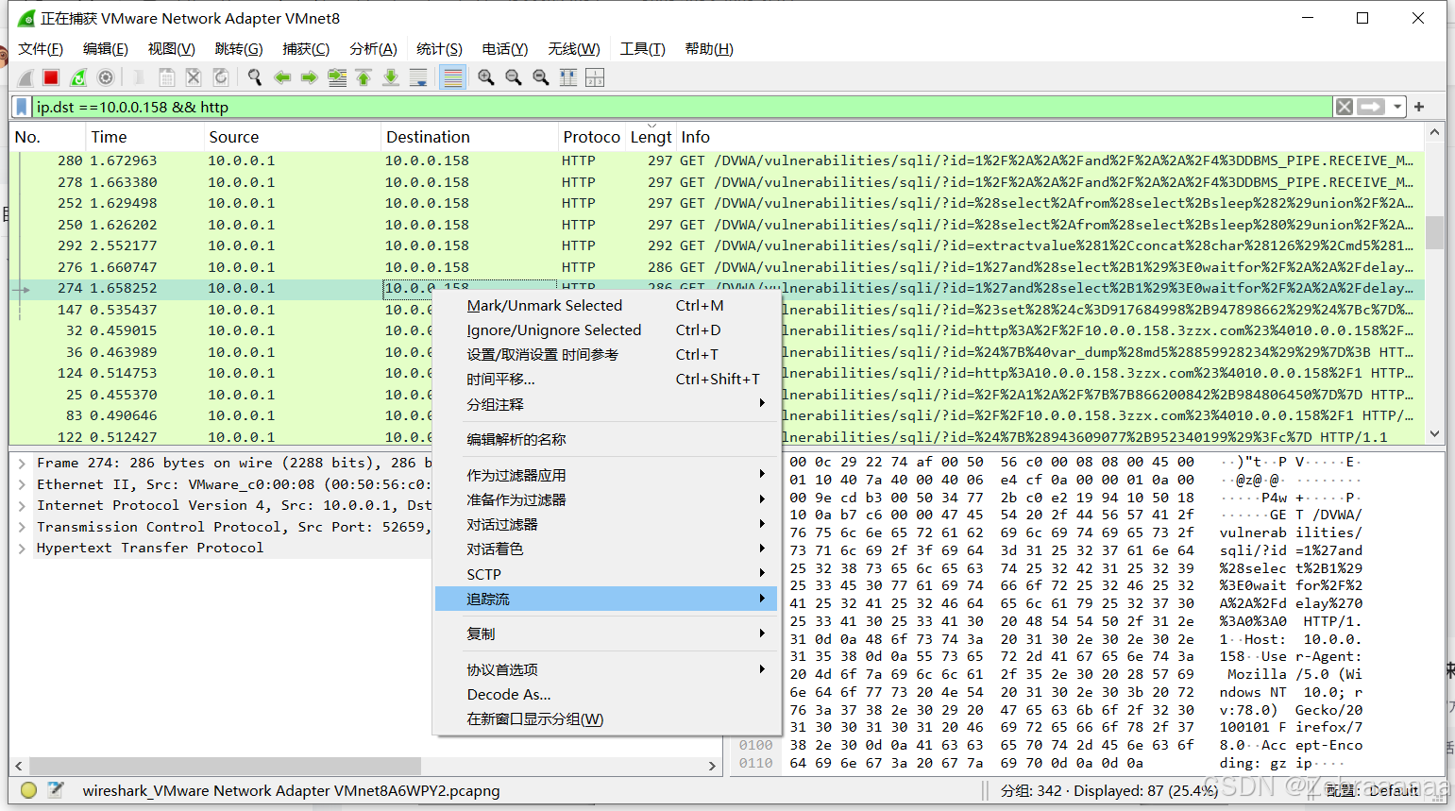Open the display filter bookmark menu

pyautogui.click(x=22, y=107)
